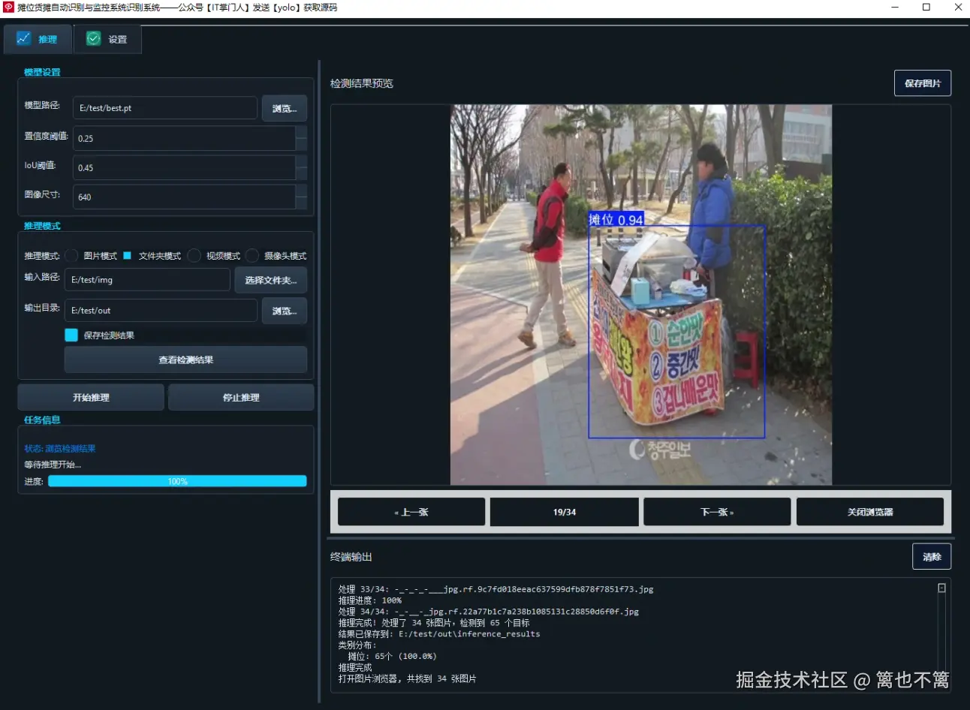
Task: Click the green checkmark icon on the 设置 tab
Action: 92,38
